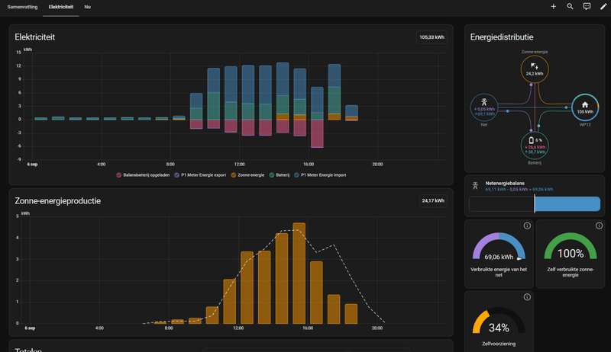Click the 69,06 kWh gauge
Viewport: 611px width, 352px height.
[x=499, y=247]
